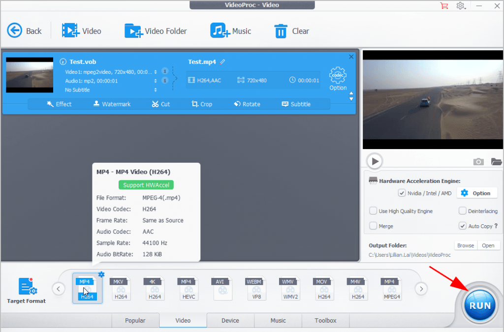Click the output folder path text

(409, 255)
